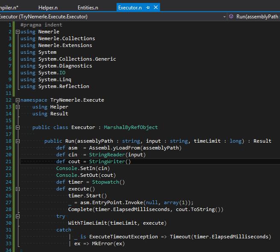Click line number 21 in the gutter
Image resolution: width=280 pixels, height=252 pixels.
pos(9,161)
